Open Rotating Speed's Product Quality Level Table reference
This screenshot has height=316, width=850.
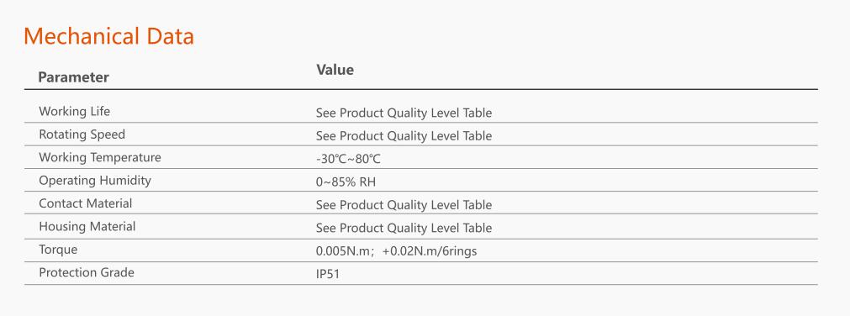416,135
